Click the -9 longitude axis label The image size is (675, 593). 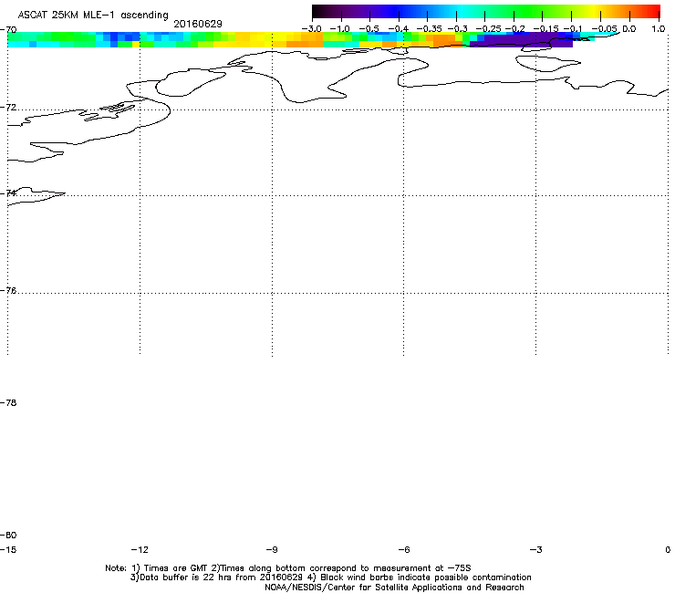pos(272,550)
